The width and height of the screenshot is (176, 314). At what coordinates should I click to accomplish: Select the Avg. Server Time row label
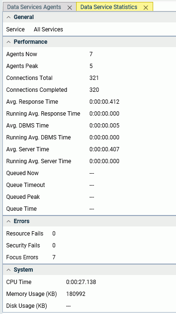(x=28, y=149)
